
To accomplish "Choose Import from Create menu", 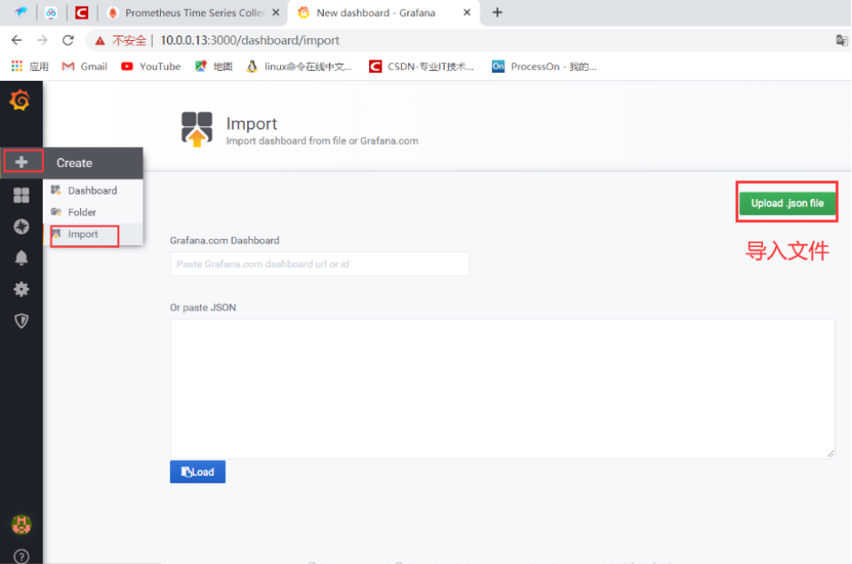I will [x=92, y=234].
